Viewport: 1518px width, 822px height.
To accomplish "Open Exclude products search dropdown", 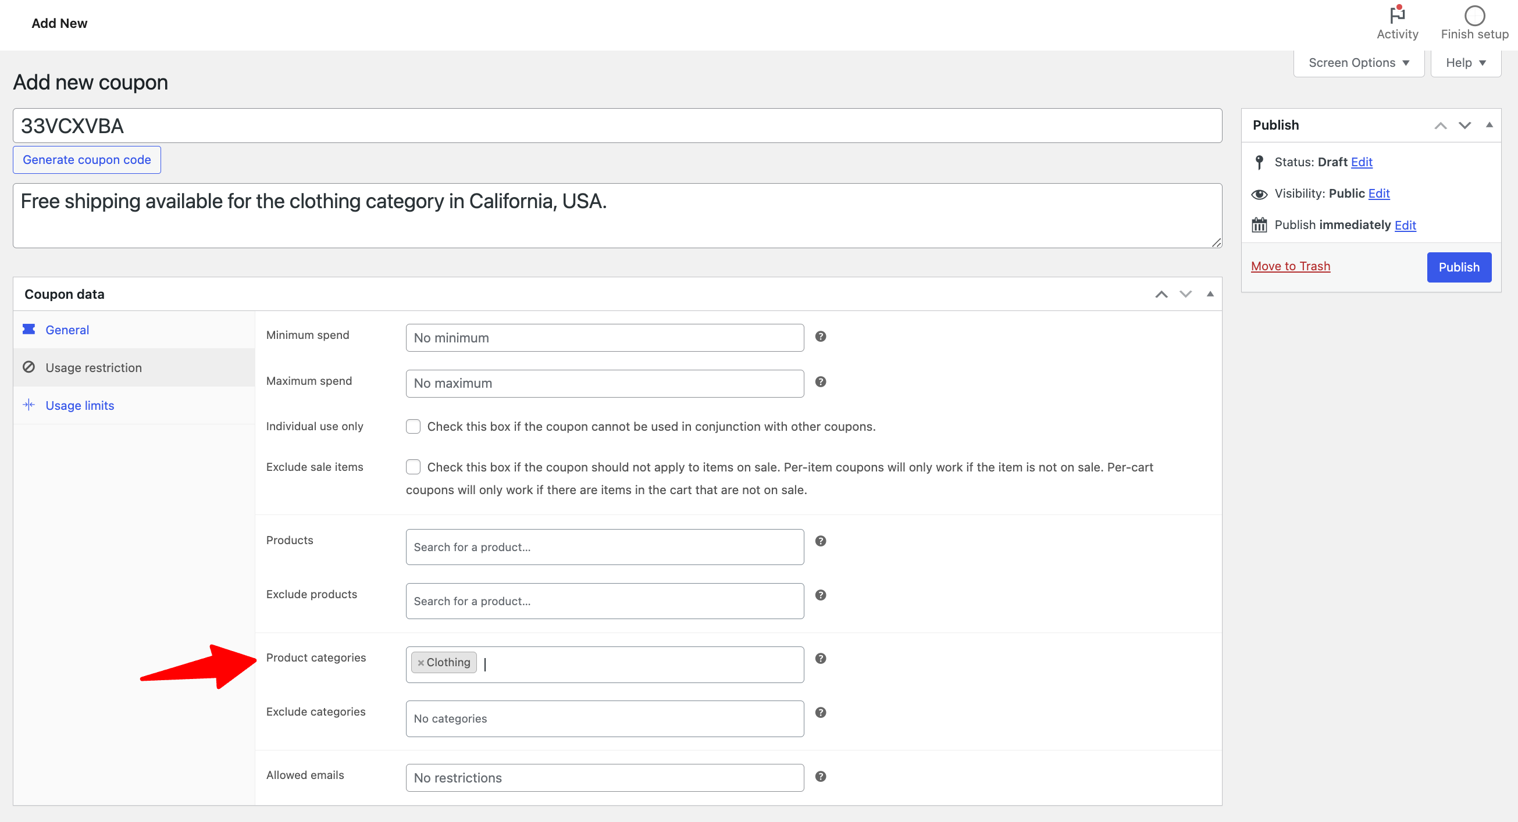I will [x=605, y=601].
